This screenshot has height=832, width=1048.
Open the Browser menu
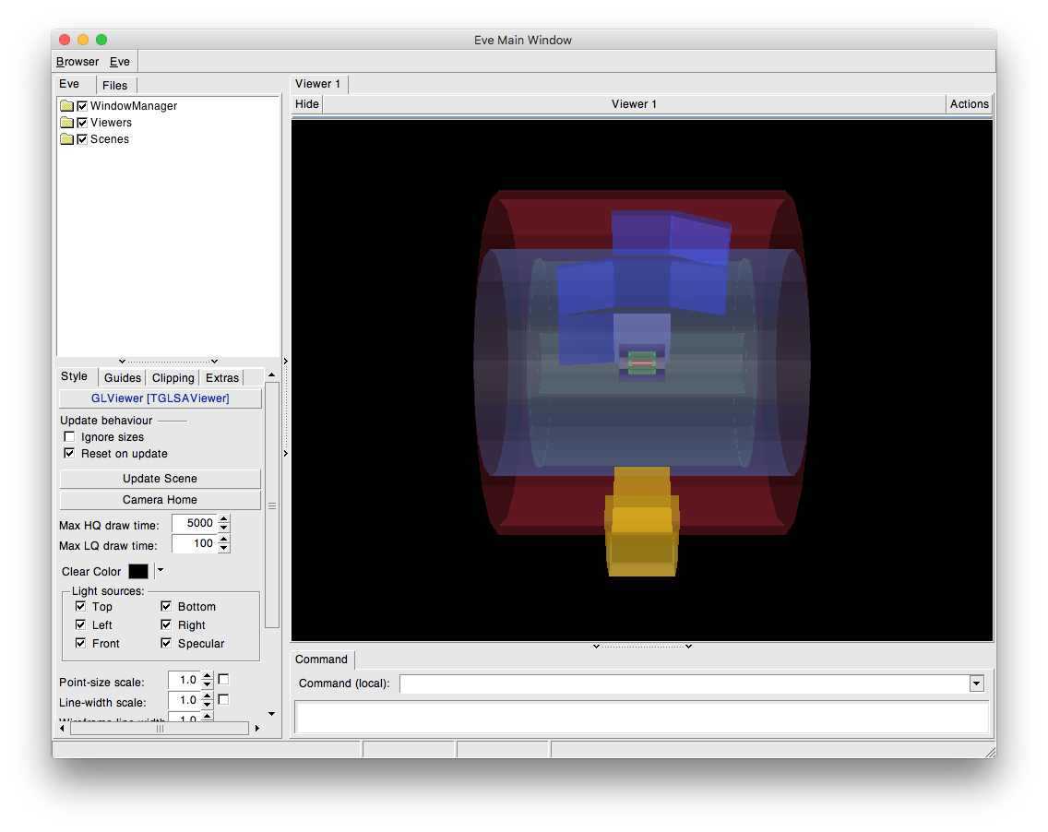77,62
